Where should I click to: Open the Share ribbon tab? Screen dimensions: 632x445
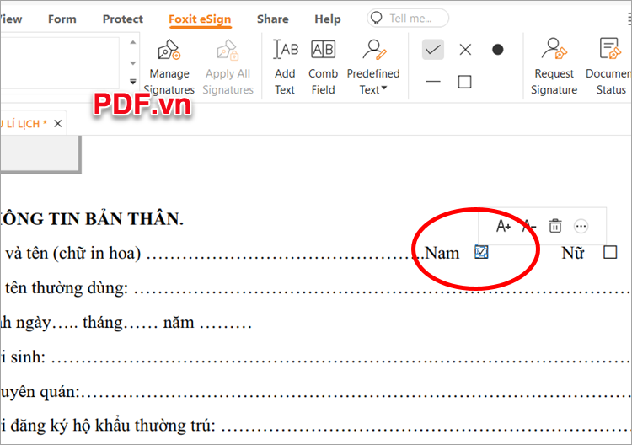[x=272, y=19]
